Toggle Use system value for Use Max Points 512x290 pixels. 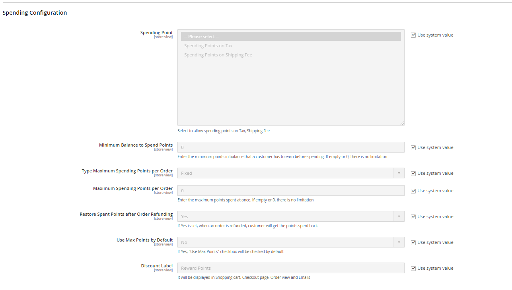(x=413, y=242)
